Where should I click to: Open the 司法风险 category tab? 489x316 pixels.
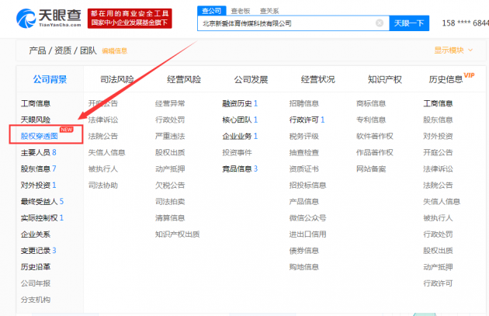(117, 79)
